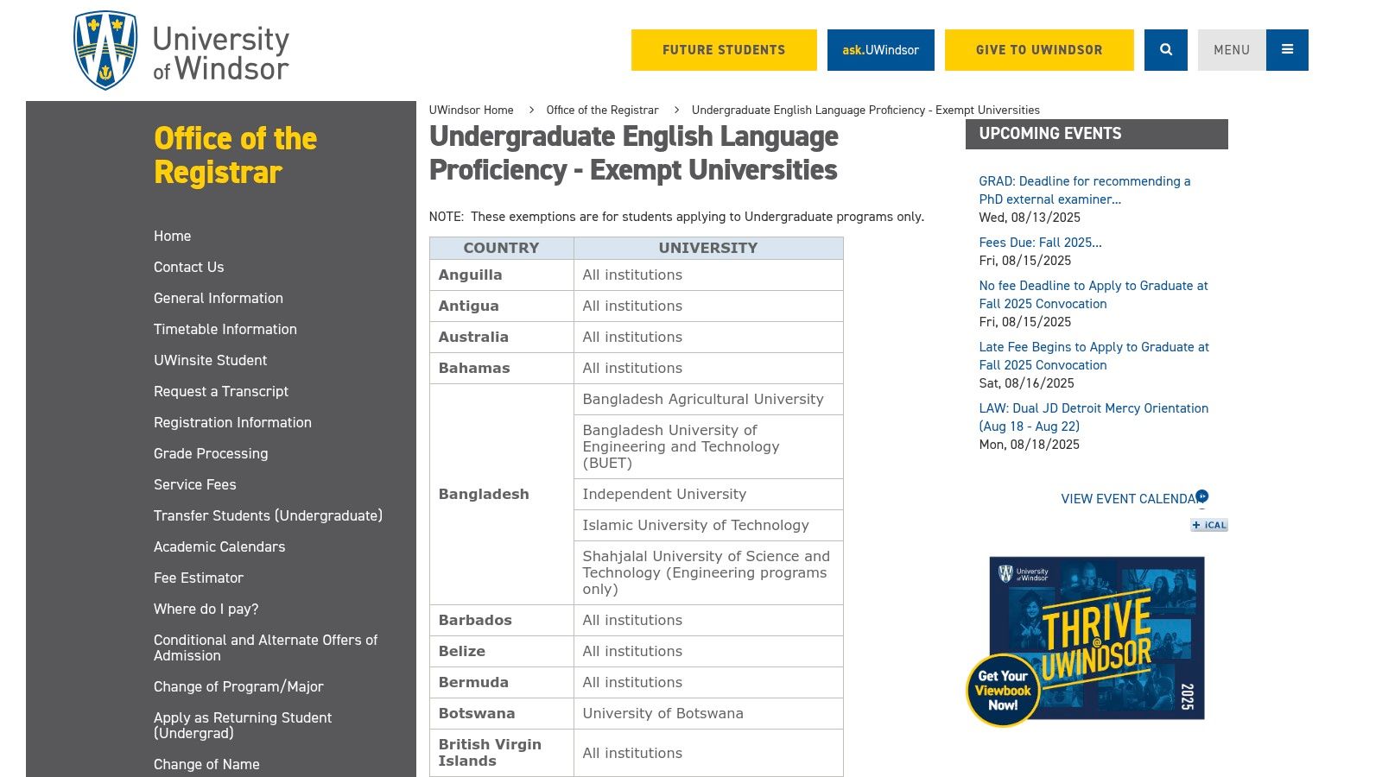Open Service Fees in the sidebar
This screenshot has width=1382, height=777.
195,484
